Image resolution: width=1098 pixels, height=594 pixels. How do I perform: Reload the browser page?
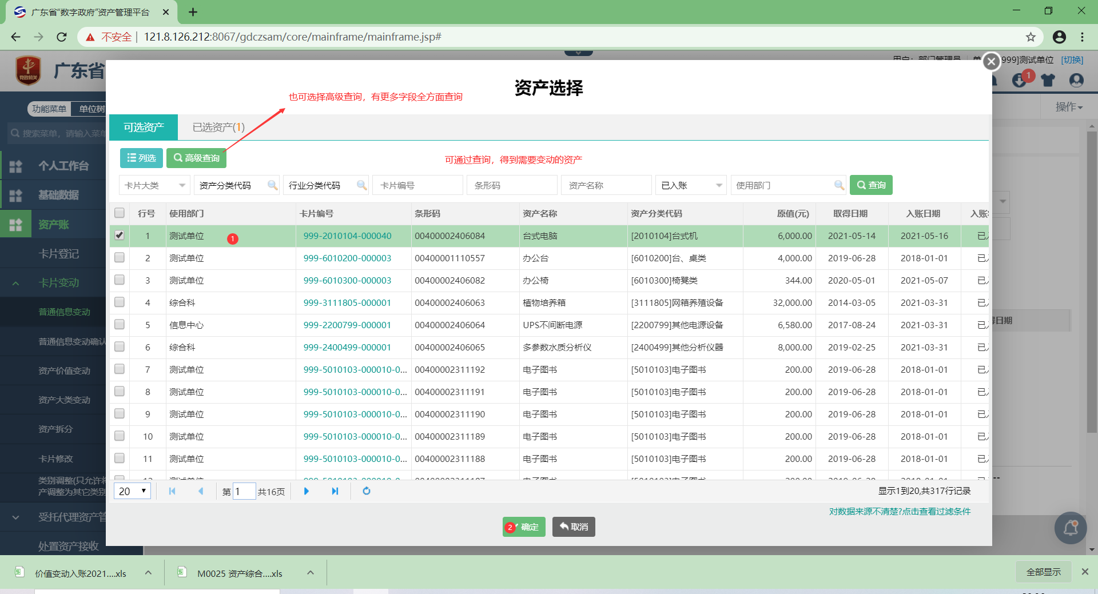[62, 37]
